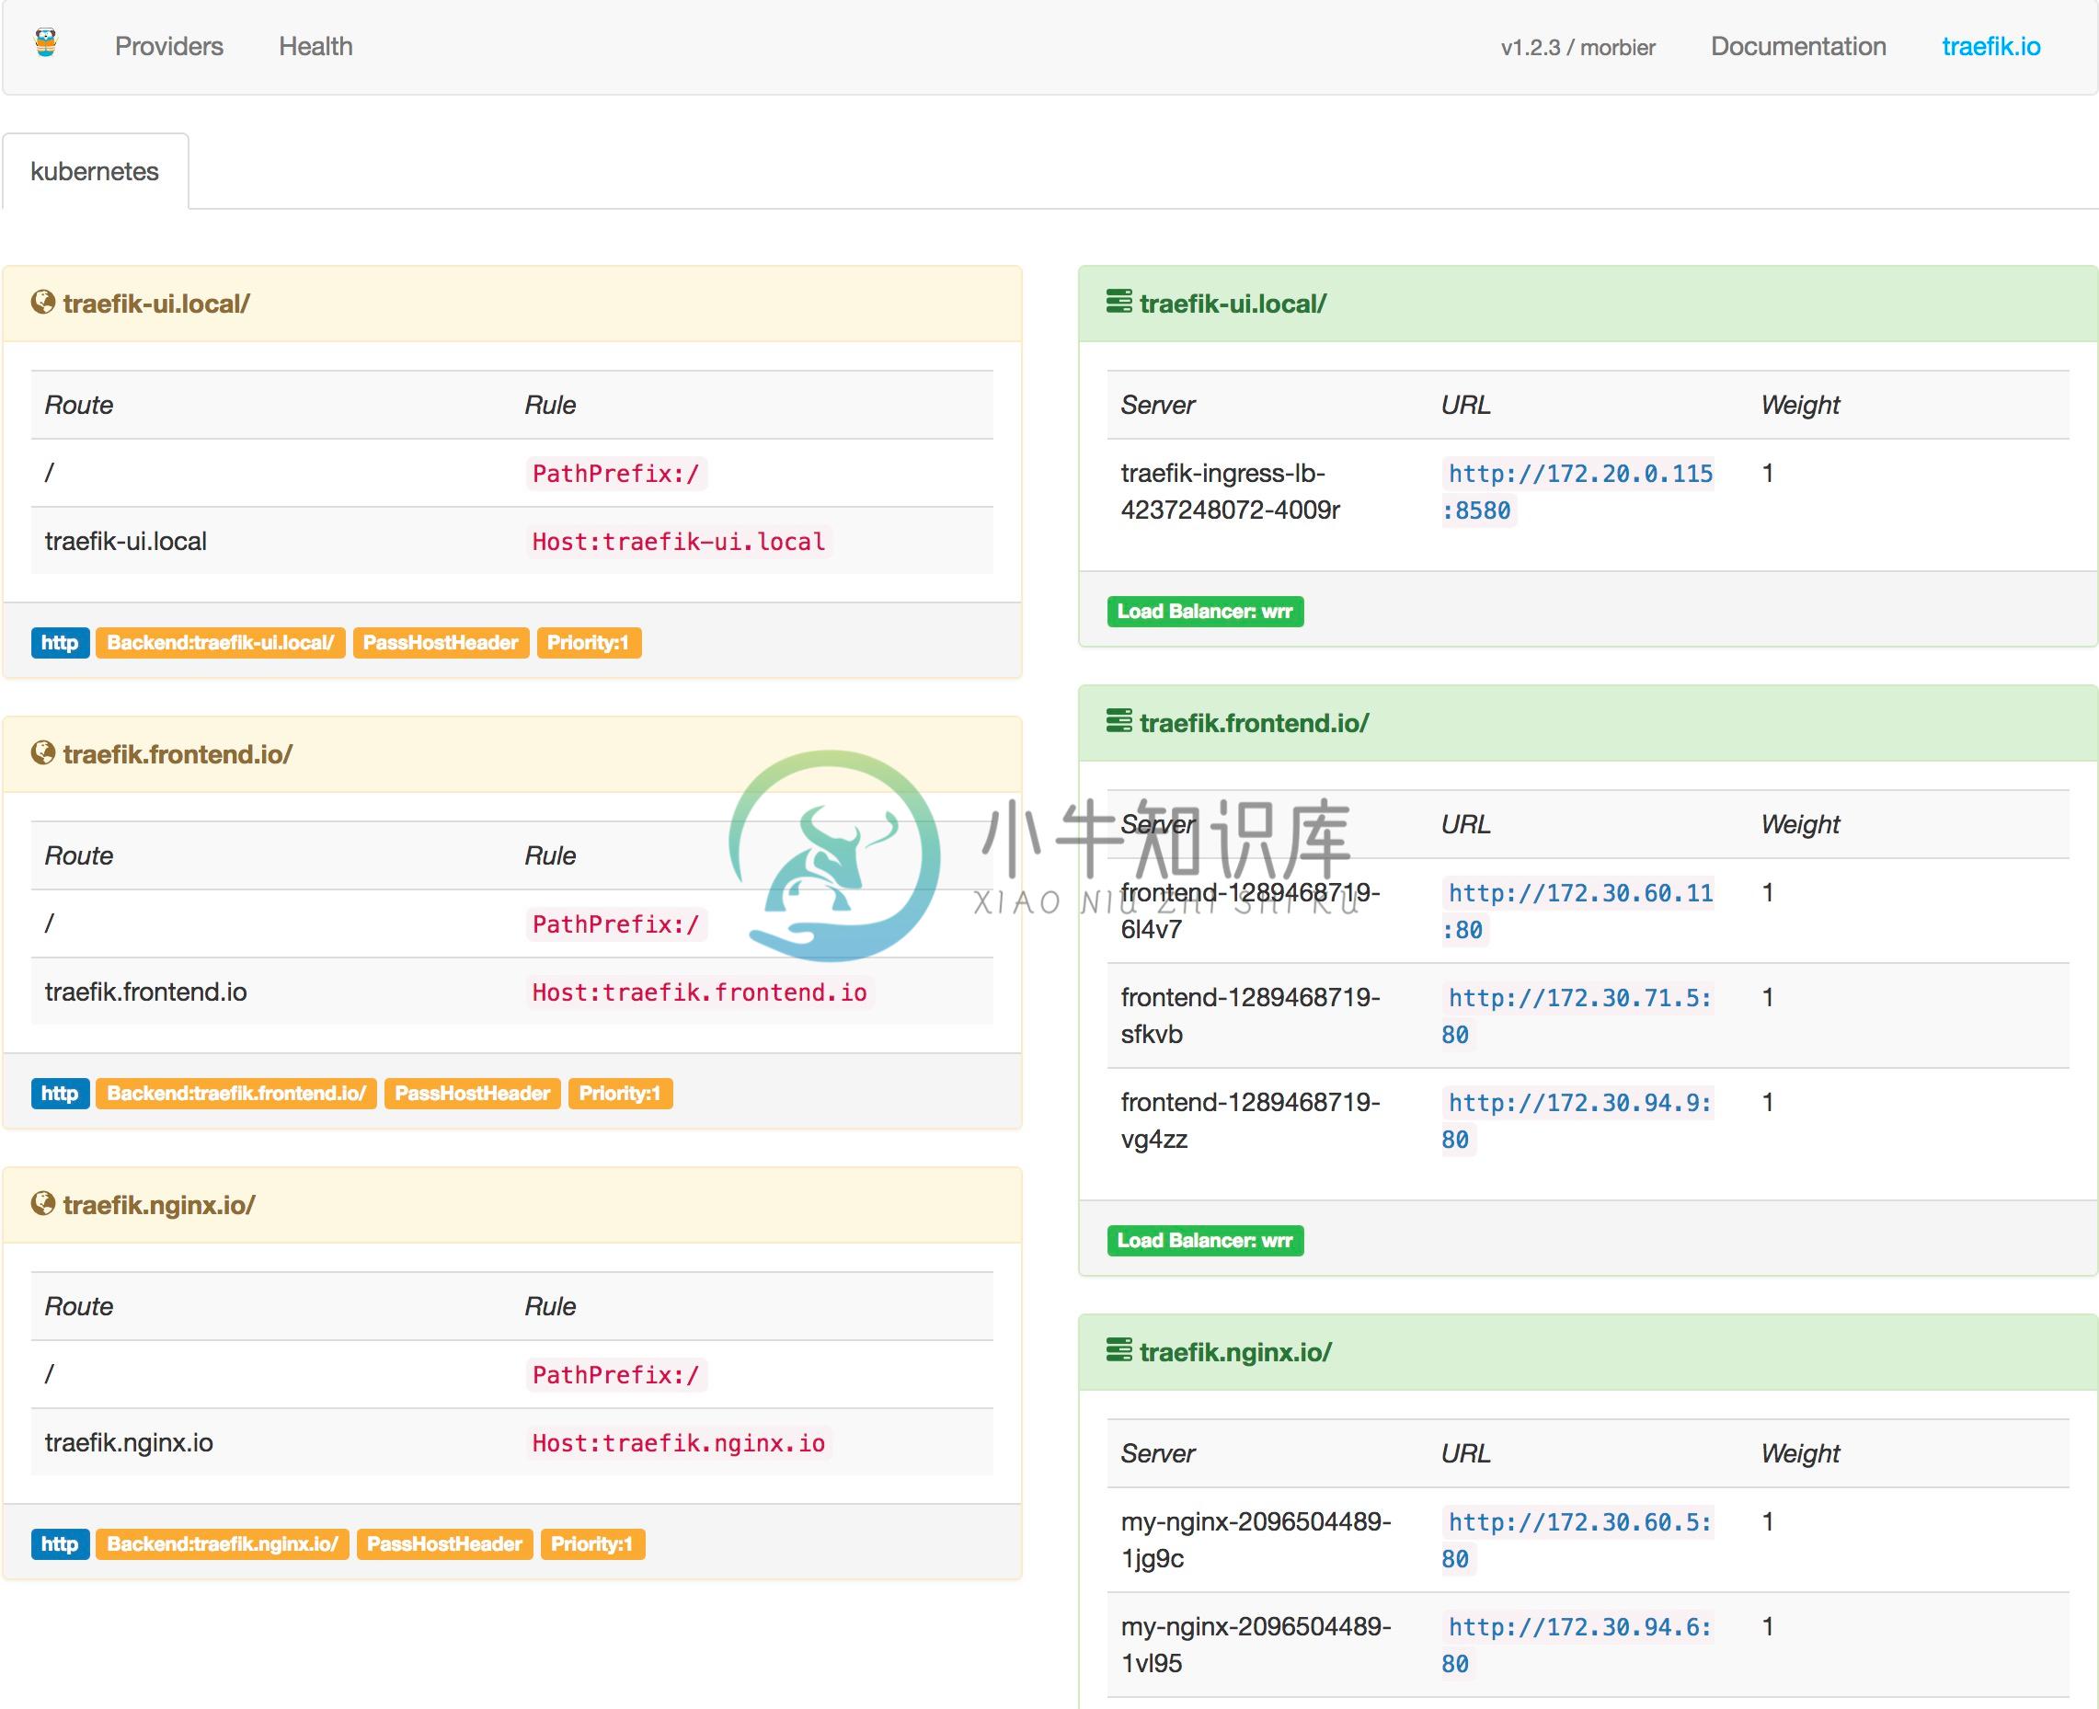Click traefik.frontend.io/ frontend heading
Image resolution: width=2099 pixels, height=1709 pixels.
point(178,754)
